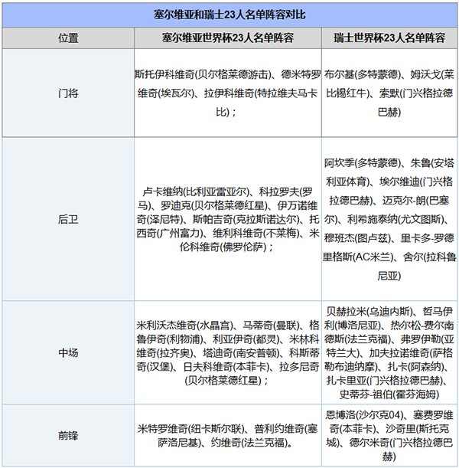
Task: Click Serbia forwards cell starting 米特罗维奇
Action: pyautogui.click(x=228, y=436)
